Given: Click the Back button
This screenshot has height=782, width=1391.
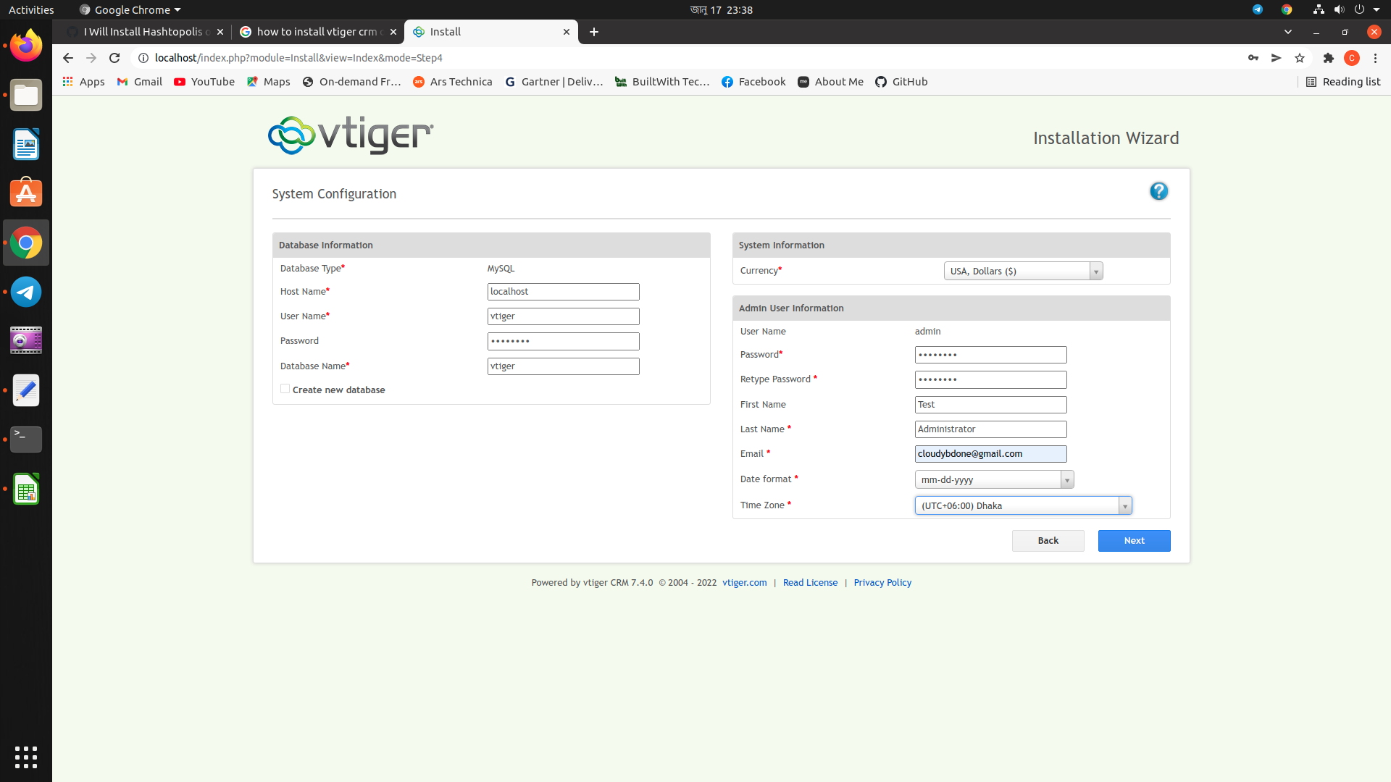Looking at the screenshot, I should [x=1048, y=541].
